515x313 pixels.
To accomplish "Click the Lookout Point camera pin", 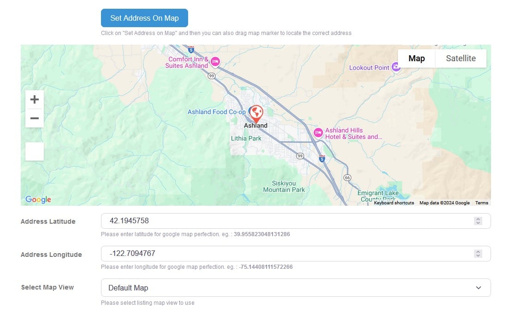I will click(x=396, y=67).
